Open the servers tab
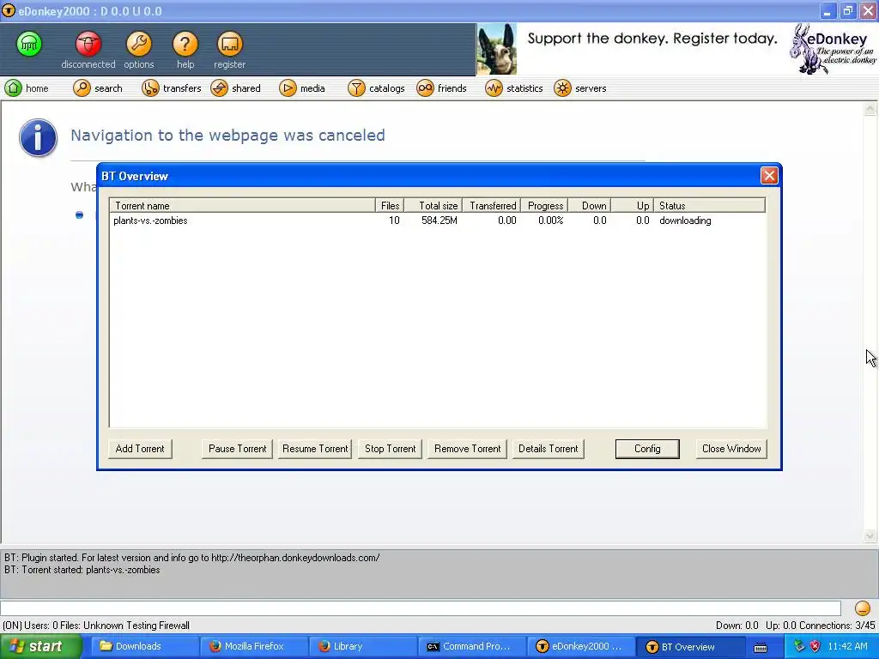The width and height of the screenshot is (879, 659). point(580,88)
